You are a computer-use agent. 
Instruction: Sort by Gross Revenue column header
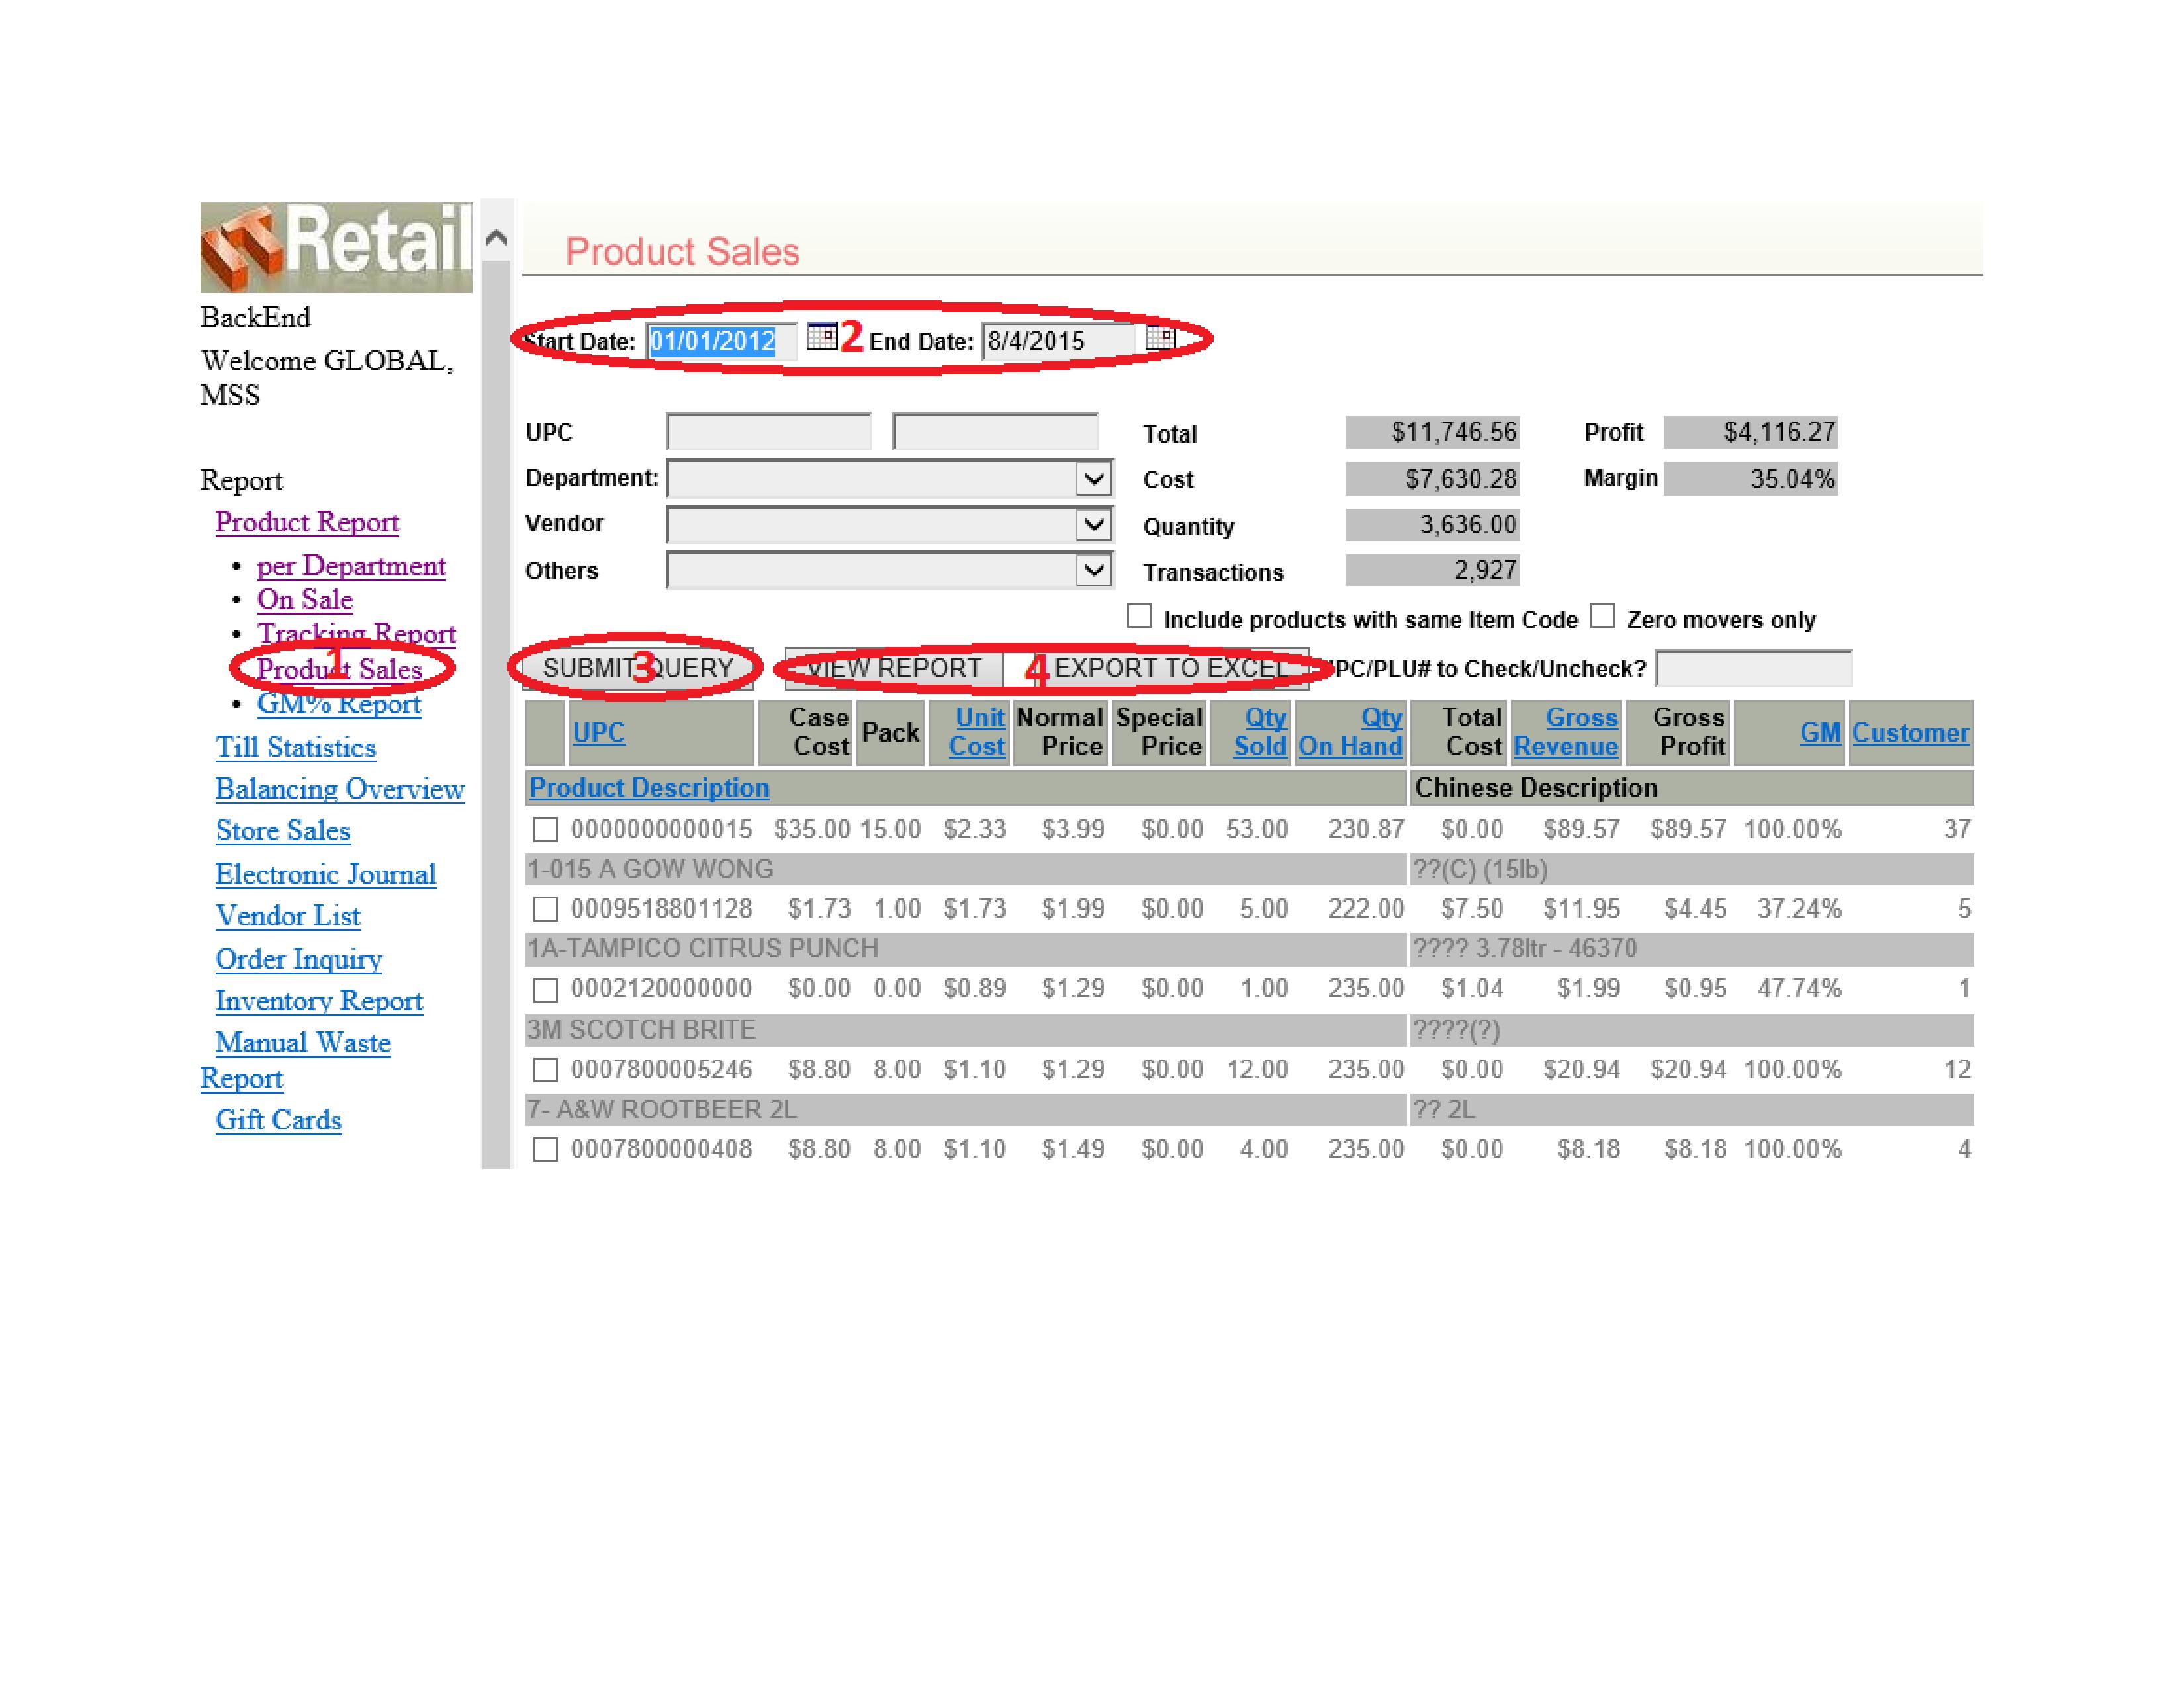coord(1566,732)
